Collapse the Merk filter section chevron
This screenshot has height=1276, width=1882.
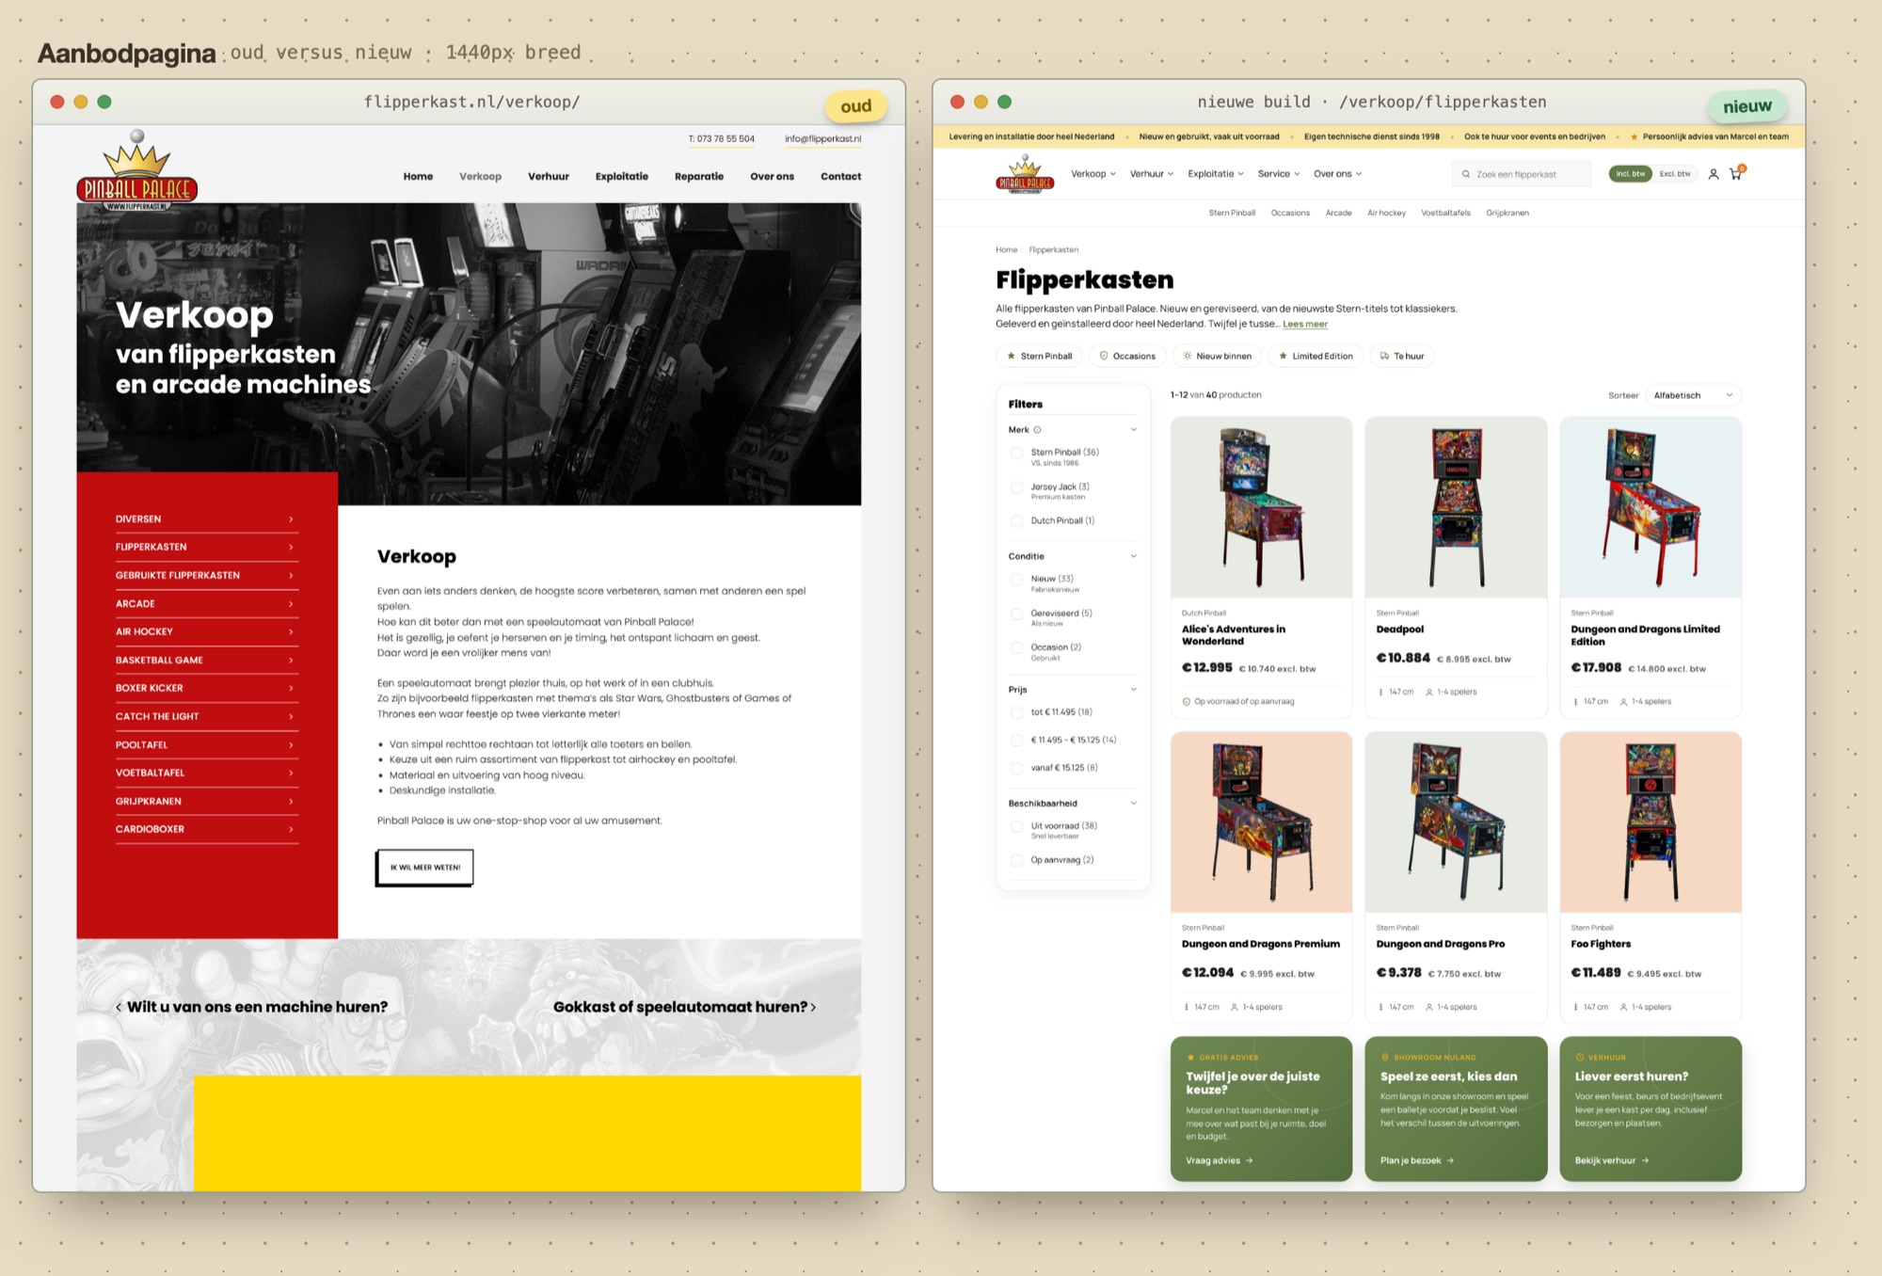pyautogui.click(x=1134, y=430)
